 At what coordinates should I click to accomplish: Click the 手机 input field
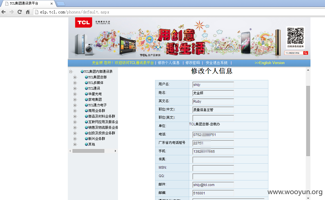(x=213, y=151)
